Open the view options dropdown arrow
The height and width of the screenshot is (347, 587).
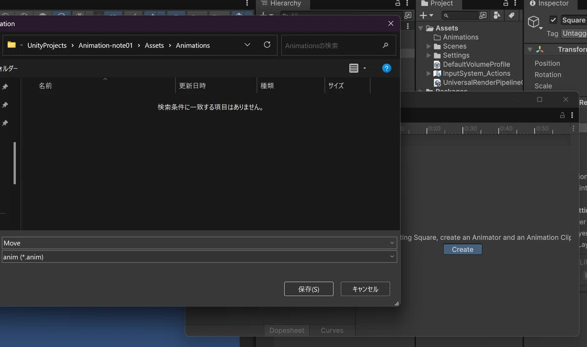pos(364,69)
